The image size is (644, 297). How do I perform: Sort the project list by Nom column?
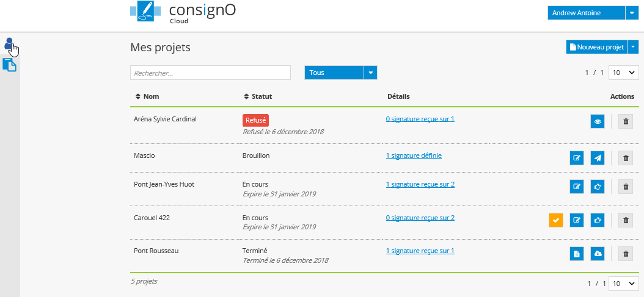147,96
